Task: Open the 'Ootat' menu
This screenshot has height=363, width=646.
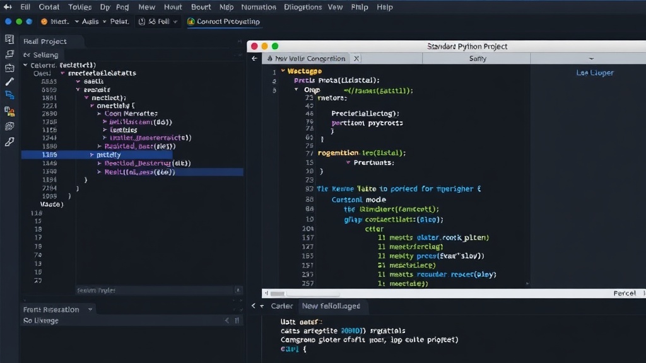Action: pos(49,7)
